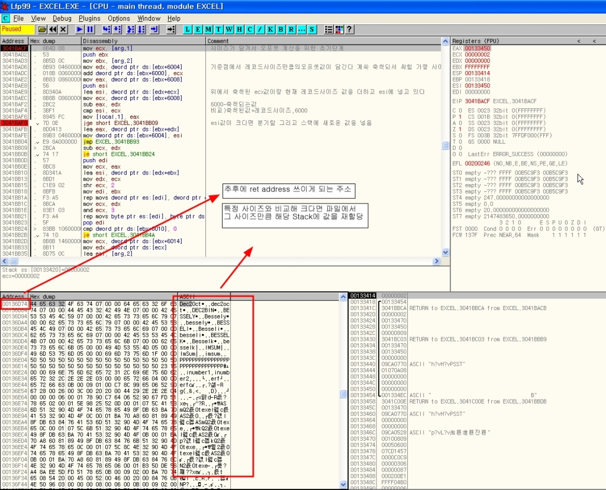Screen dimensions: 606x490
Task: Open the File menu
Action: 18,18
